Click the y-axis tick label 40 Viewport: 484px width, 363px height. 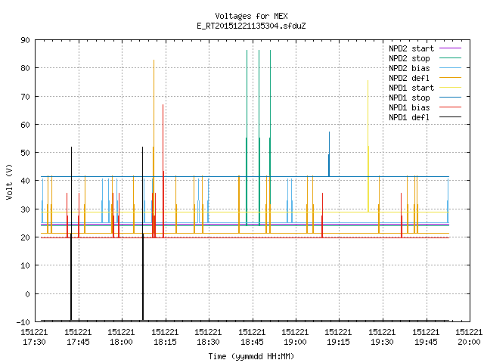[25, 181]
